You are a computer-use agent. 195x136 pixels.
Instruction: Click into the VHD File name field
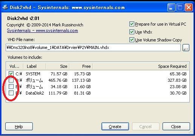tap(93, 47)
